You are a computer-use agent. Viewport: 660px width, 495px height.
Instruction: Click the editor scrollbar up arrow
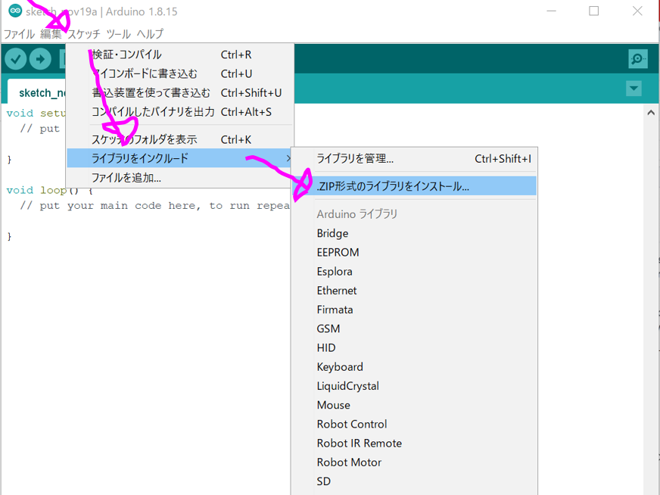651,113
